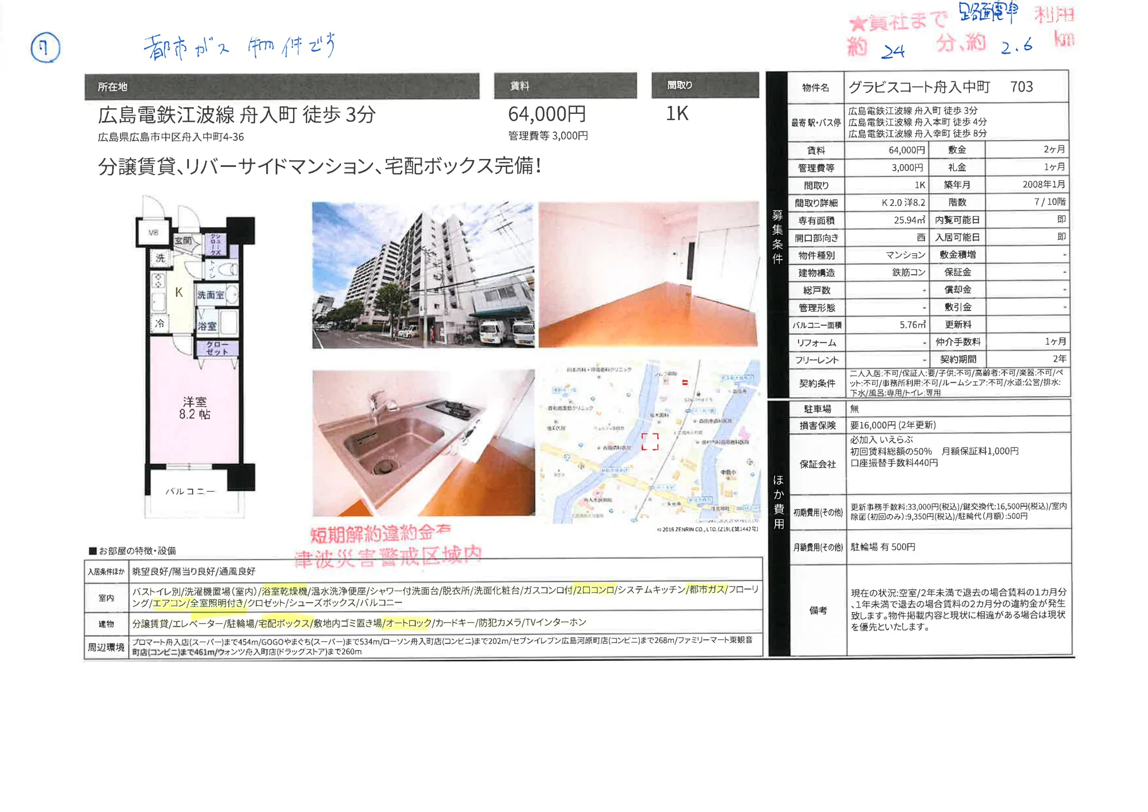Select the floor value "7 / 10階"

pos(1050,202)
